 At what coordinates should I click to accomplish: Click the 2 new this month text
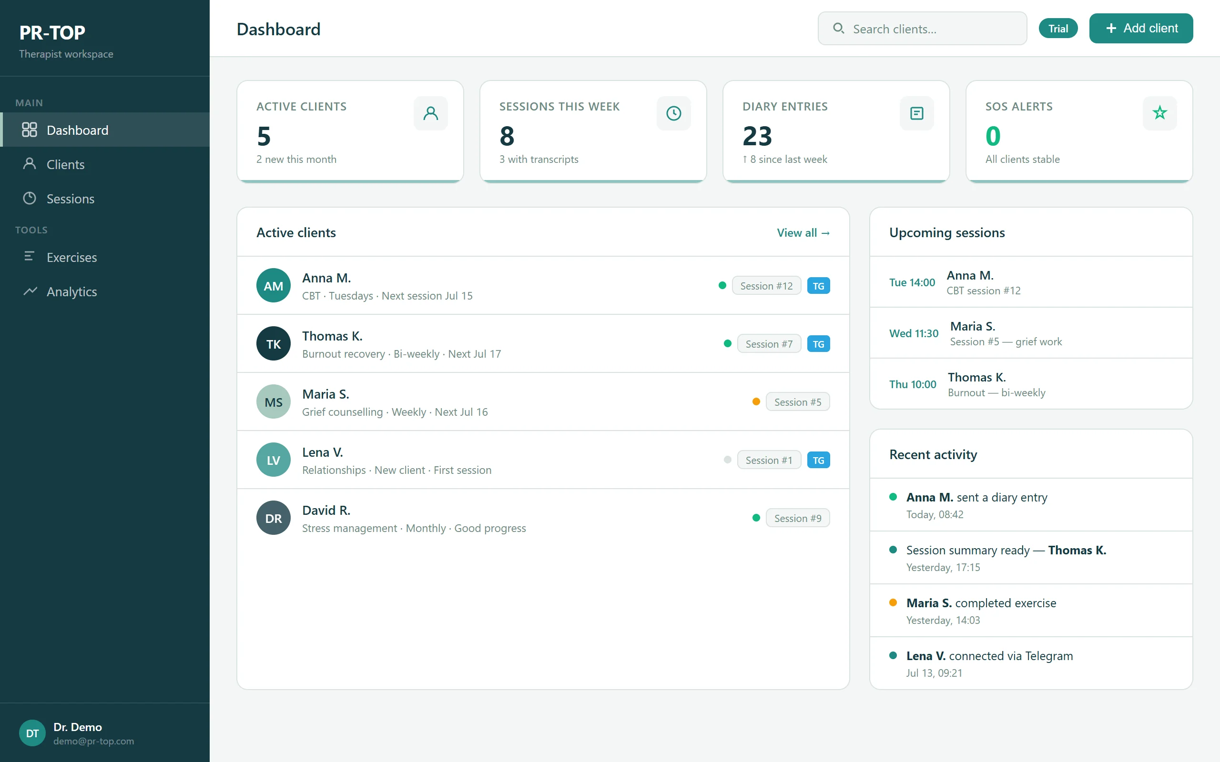coord(296,159)
